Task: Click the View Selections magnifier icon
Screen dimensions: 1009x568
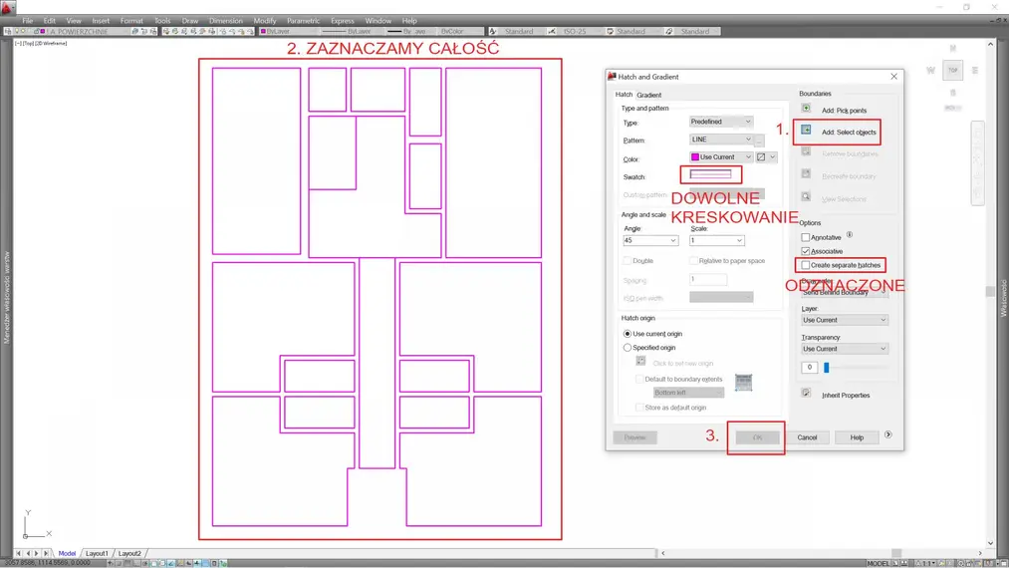Action: pyautogui.click(x=806, y=196)
